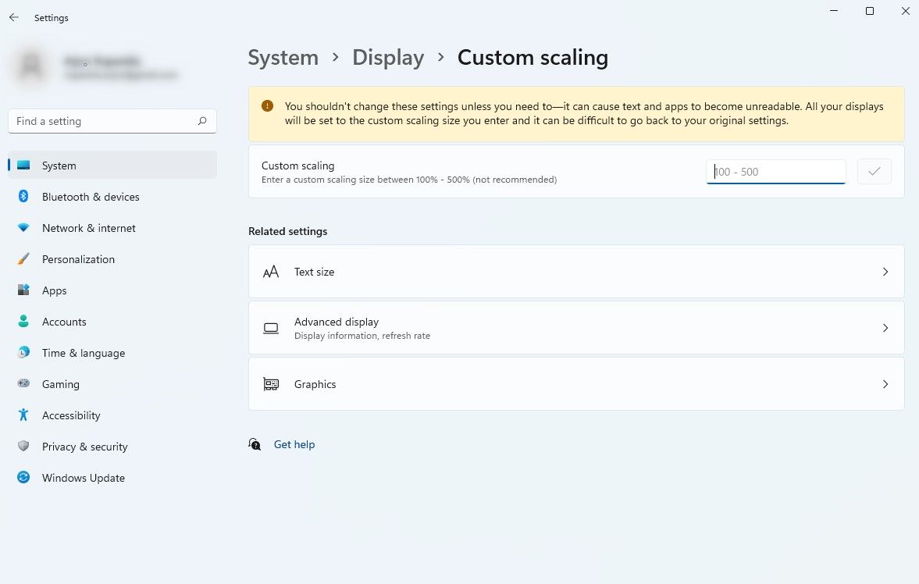Close the Settings window
Screen dimensions: 919x584
[x=905, y=11]
